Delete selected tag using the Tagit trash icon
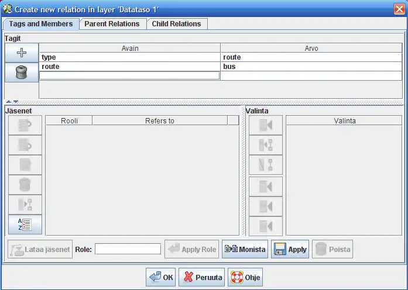Viewport: 408px width, 290px height. coord(22,72)
